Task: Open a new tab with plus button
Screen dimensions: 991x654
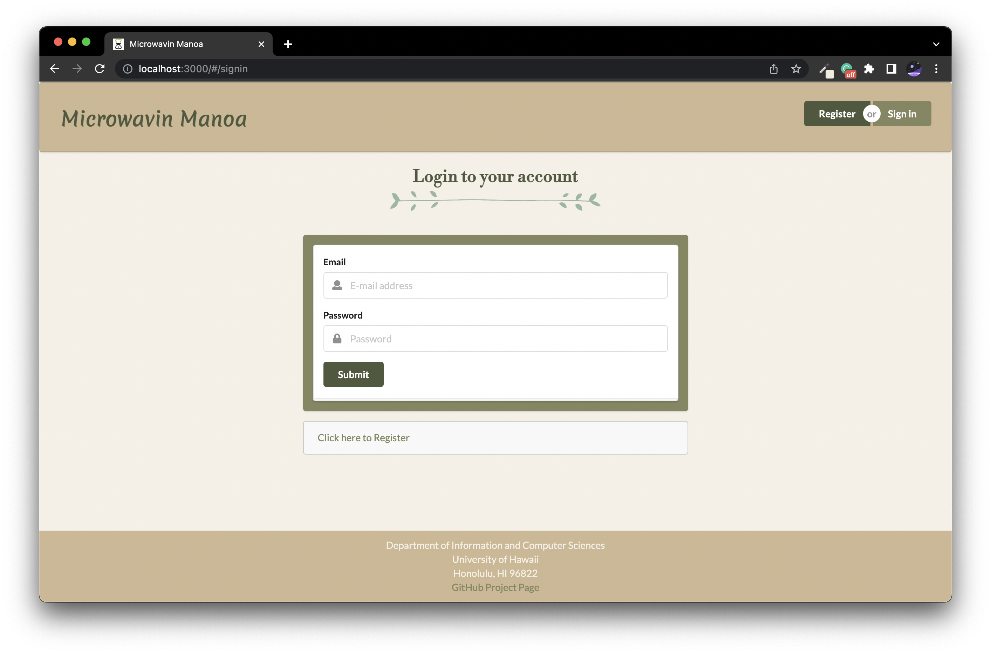Action: tap(288, 44)
